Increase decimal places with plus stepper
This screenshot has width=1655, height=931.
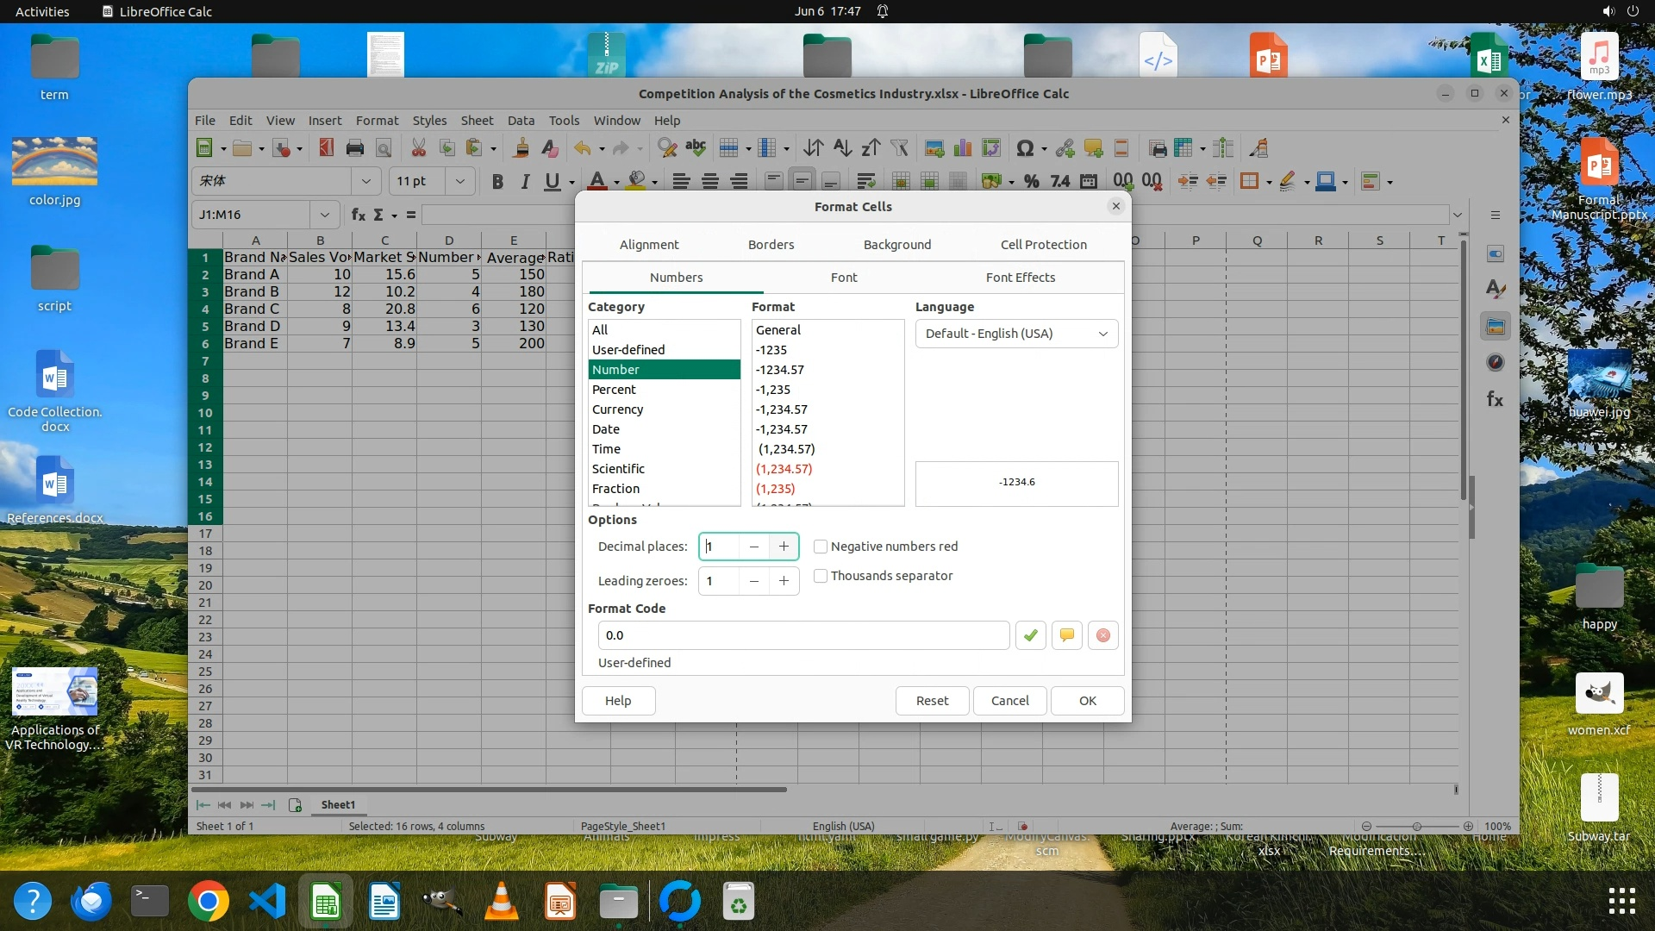[x=784, y=547]
